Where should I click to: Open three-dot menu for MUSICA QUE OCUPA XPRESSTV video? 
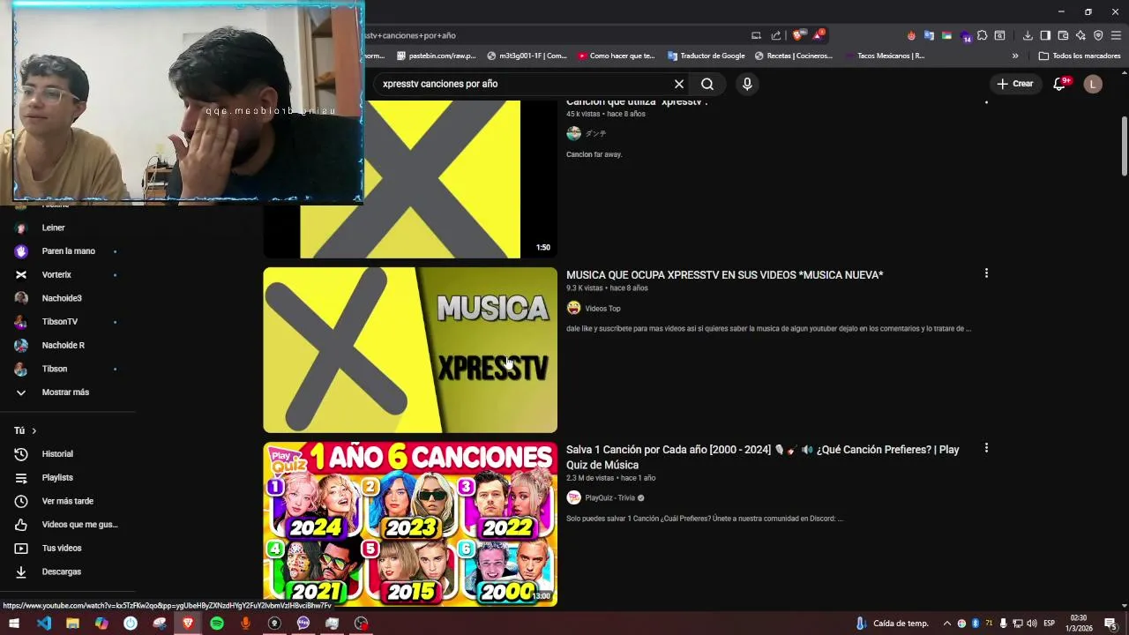click(986, 273)
